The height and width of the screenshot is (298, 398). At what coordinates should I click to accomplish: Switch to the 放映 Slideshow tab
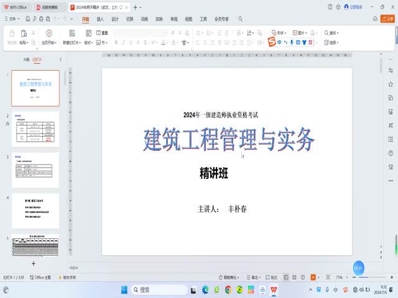pyautogui.click(x=159, y=19)
